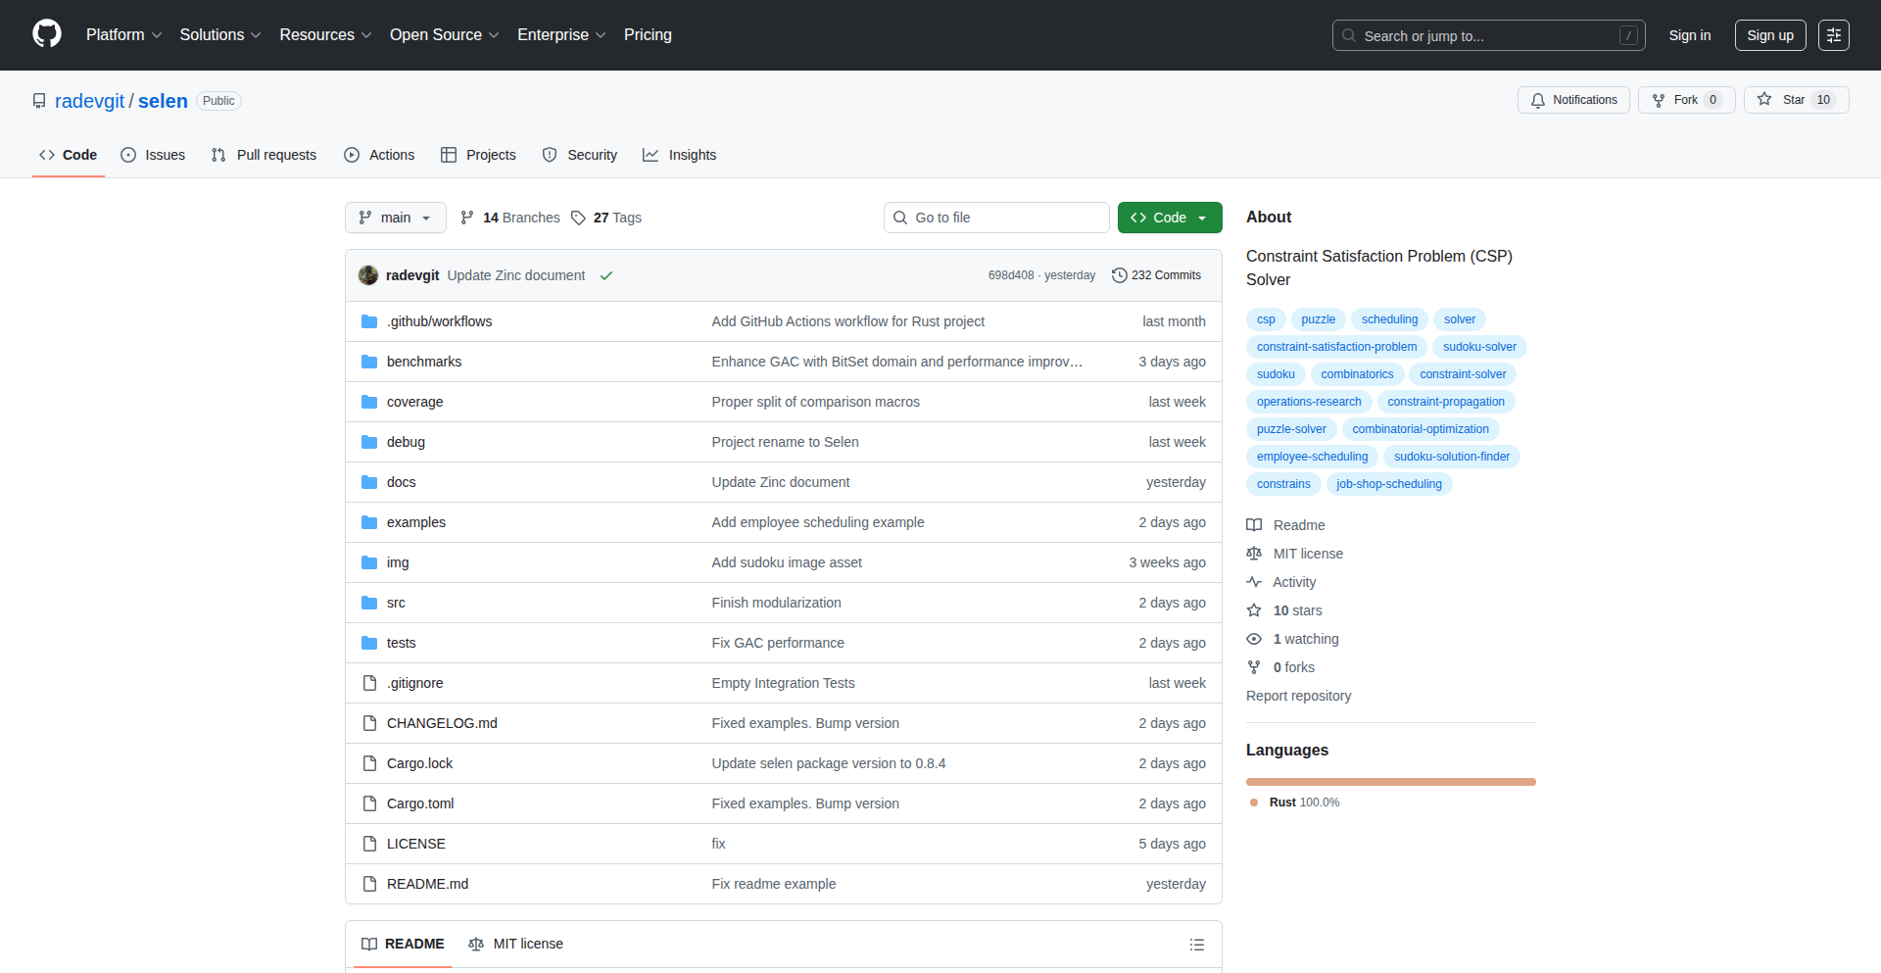Viewport: 1881px width, 973px height.
Task: Open the commit hash 698d408
Action: coord(1010,275)
